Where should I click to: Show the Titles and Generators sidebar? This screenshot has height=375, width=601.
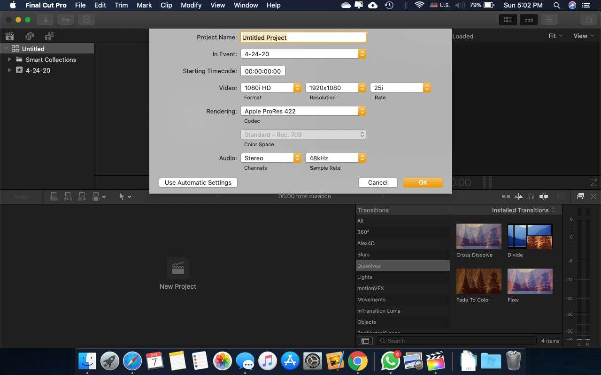point(49,36)
